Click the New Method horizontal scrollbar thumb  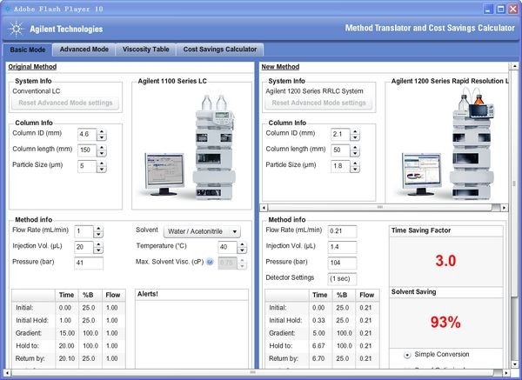pyautogui.click(x=379, y=208)
